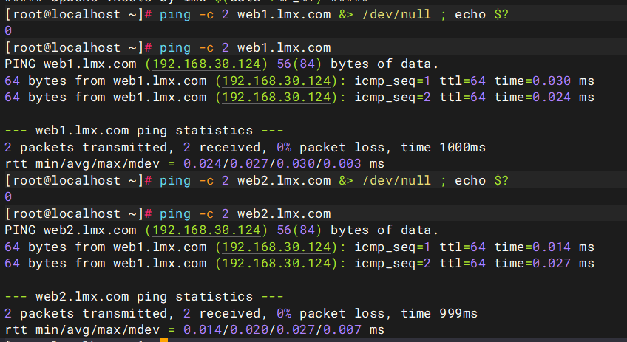Click '/dev/null' in the web2.lmx.com command
Screen dimensions: 627x342
pos(396,180)
